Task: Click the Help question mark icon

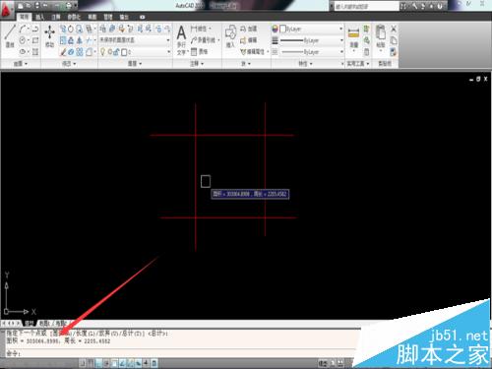Action: tap(440, 6)
